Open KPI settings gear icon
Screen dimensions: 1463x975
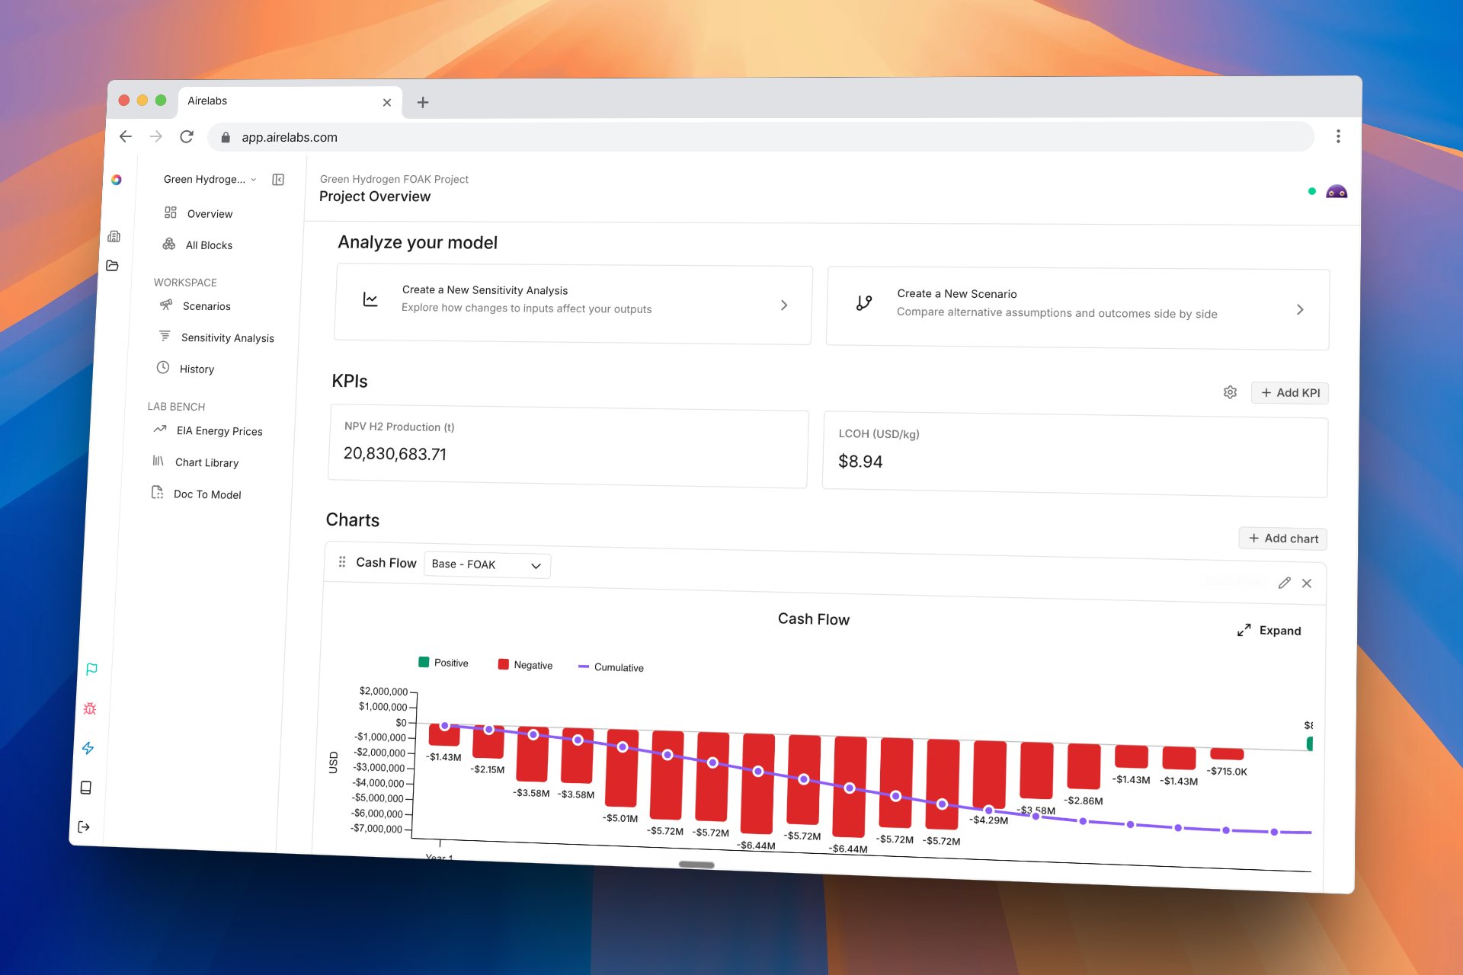point(1230,392)
